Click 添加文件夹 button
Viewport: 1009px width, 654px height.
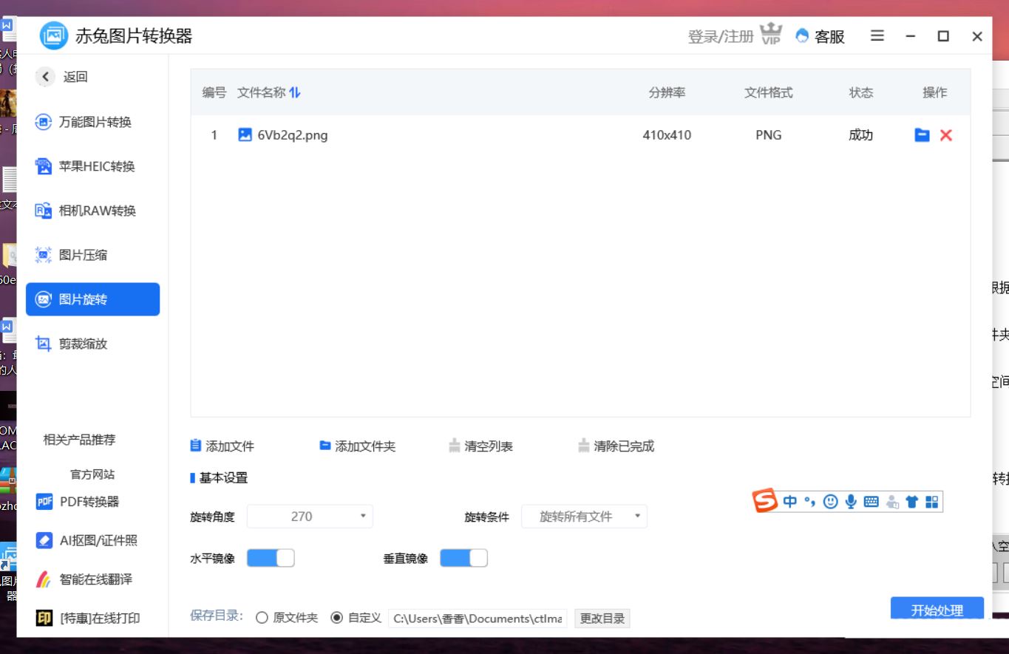point(358,446)
